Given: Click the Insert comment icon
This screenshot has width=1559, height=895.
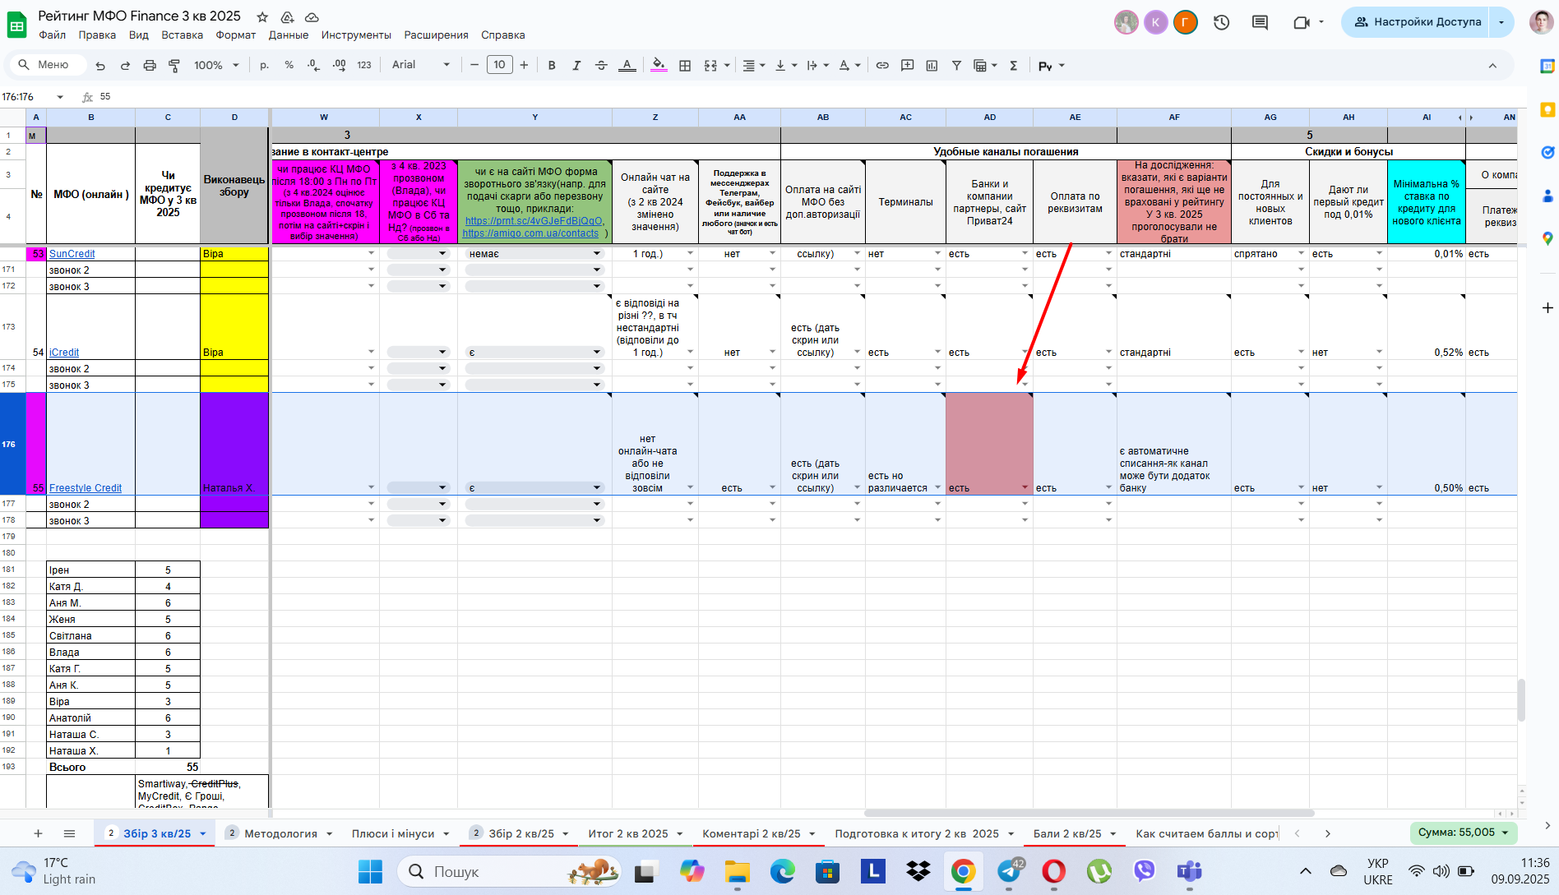Looking at the screenshot, I should tap(907, 66).
